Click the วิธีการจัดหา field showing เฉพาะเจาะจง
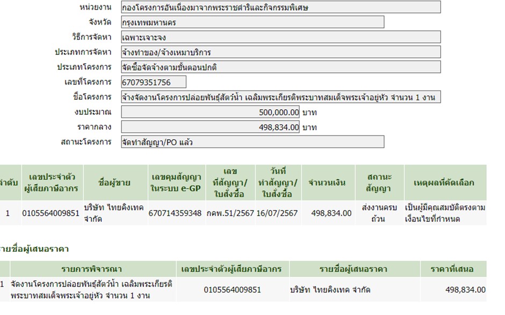 [280, 37]
